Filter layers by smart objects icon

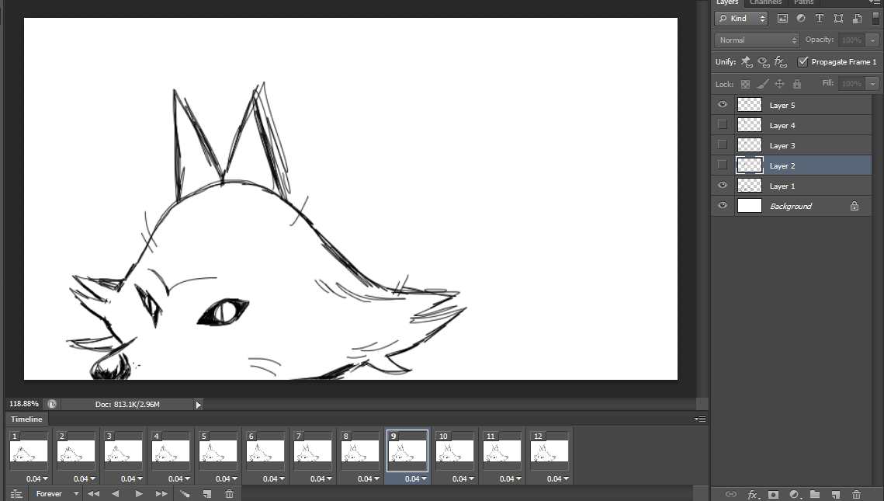coord(857,18)
